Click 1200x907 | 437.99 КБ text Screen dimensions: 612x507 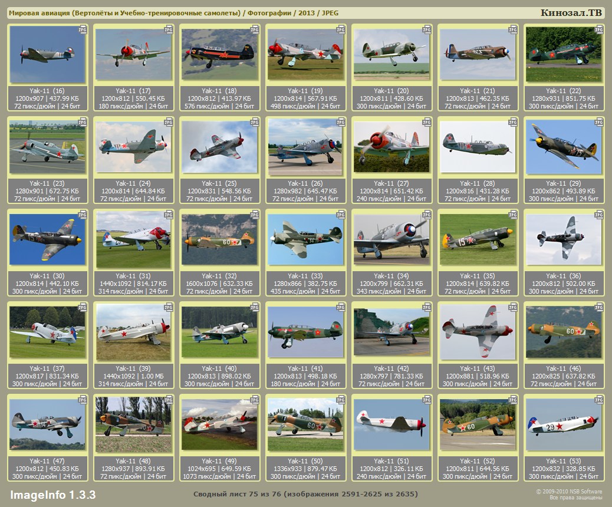pyautogui.click(x=47, y=98)
